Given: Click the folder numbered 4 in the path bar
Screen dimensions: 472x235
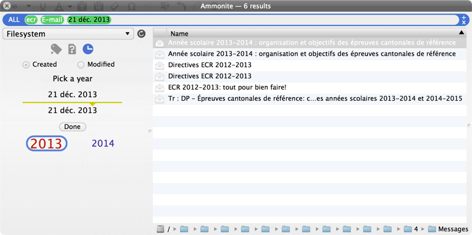Looking at the screenshot, I should coord(411,229).
